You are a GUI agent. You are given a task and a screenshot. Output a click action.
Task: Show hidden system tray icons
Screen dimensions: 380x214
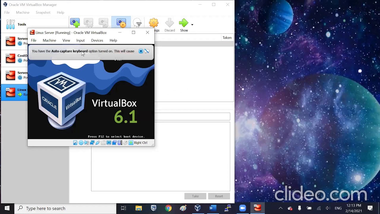(281, 208)
